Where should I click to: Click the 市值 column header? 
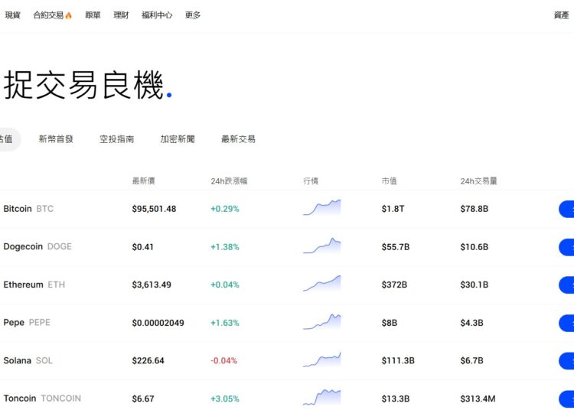click(x=389, y=181)
